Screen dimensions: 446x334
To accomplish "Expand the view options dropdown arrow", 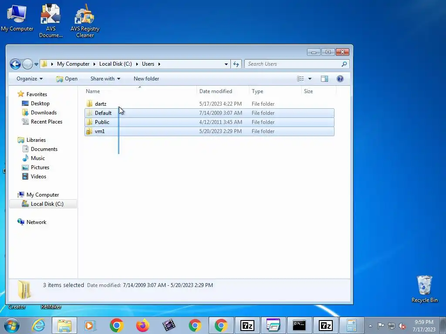I will point(310,79).
